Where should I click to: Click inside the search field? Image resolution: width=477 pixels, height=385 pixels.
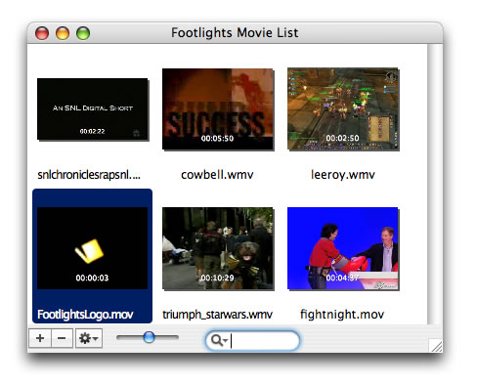click(252, 341)
